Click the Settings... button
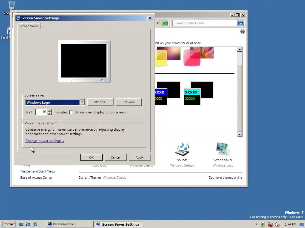 tap(100, 102)
